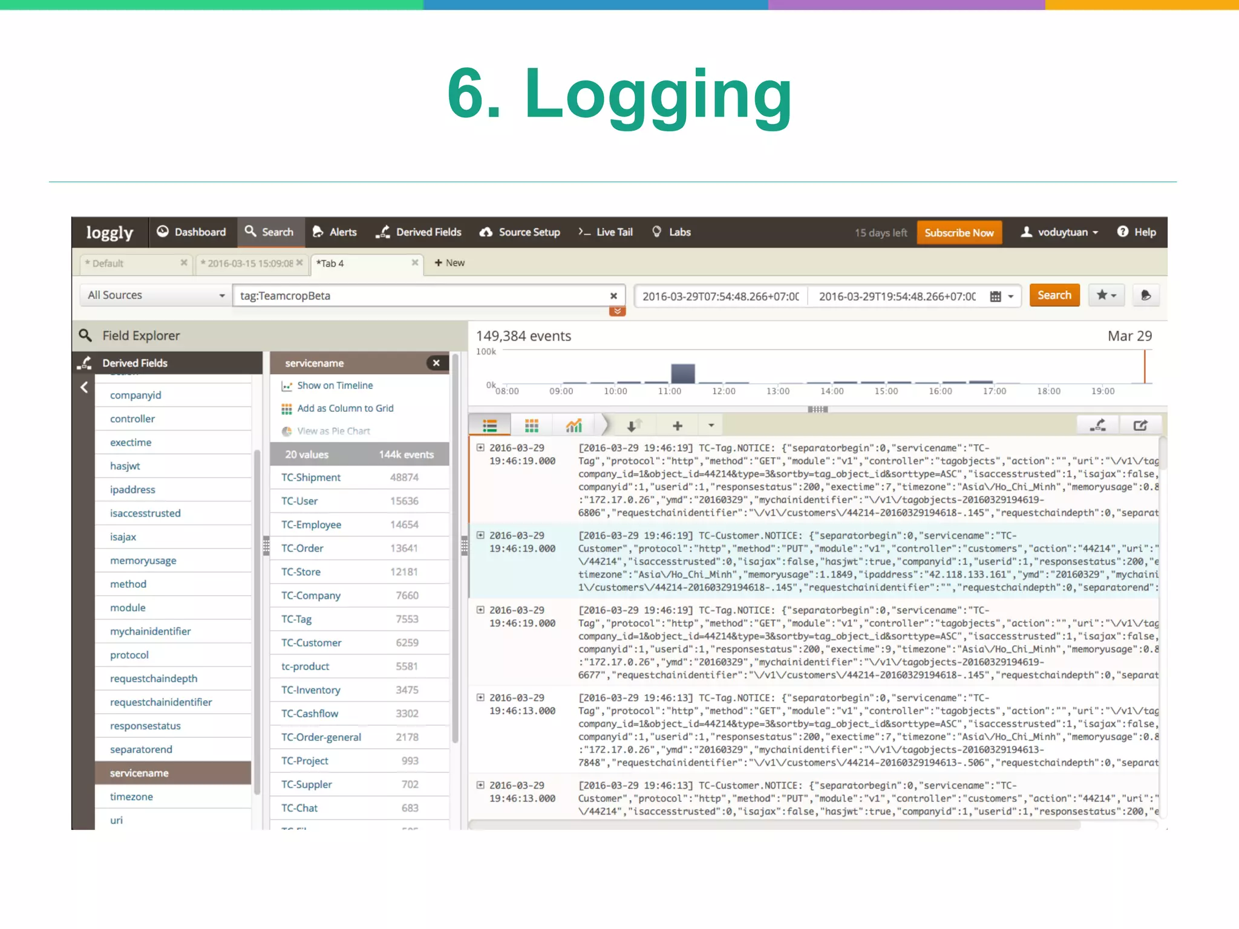The height and width of the screenshot is (929, 1239).
Task: Click the derived field icon above the events
Action: [1098, 425]
